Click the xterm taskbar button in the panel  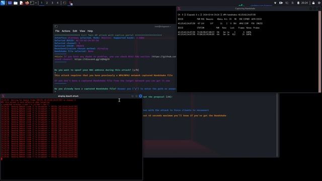70,3
